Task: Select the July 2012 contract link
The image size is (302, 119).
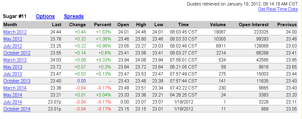Action: click(12, 46)
